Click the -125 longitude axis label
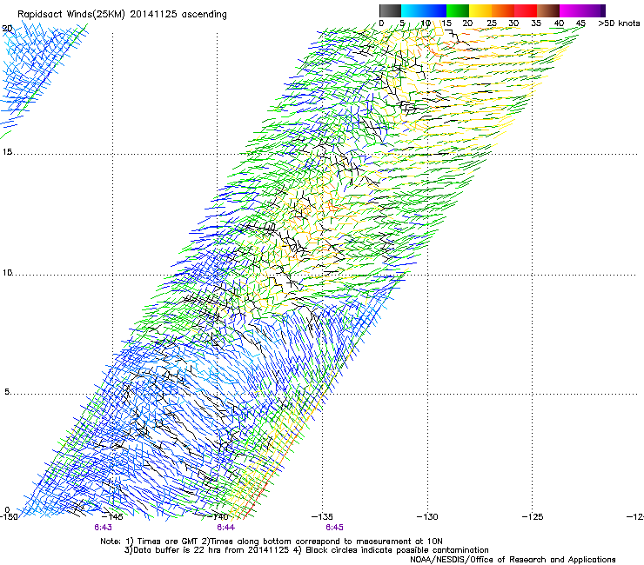Screen dimensions: 644x565 point(533,516)
